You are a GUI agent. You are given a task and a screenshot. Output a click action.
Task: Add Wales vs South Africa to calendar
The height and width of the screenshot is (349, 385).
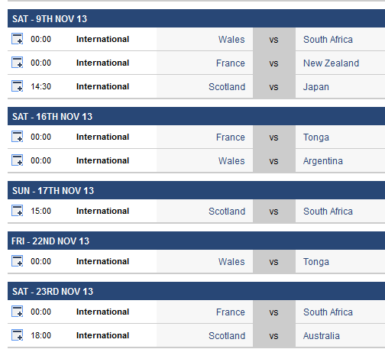[18, 39]
